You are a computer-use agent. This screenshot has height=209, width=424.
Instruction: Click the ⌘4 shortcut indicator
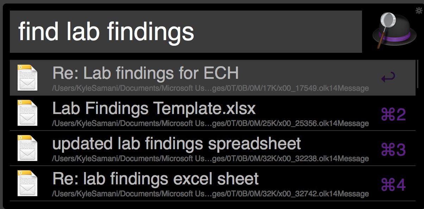[393, 185]
